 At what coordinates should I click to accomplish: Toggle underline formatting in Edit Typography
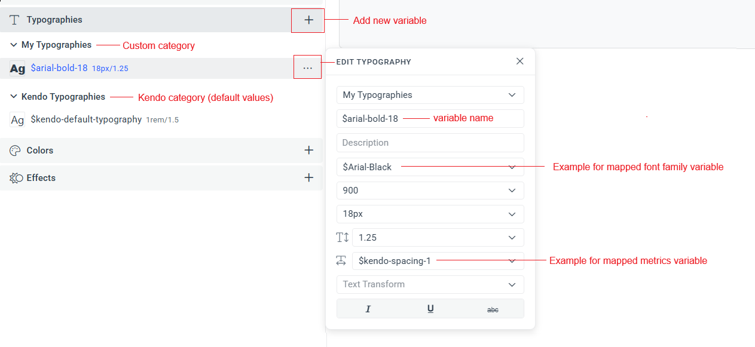coord(430,308)
